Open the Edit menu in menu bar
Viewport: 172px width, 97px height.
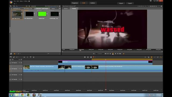coord(18,1)
